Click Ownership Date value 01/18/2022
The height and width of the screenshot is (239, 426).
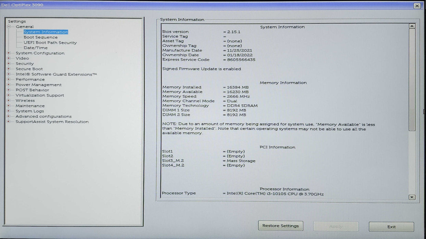coord(240,55)
